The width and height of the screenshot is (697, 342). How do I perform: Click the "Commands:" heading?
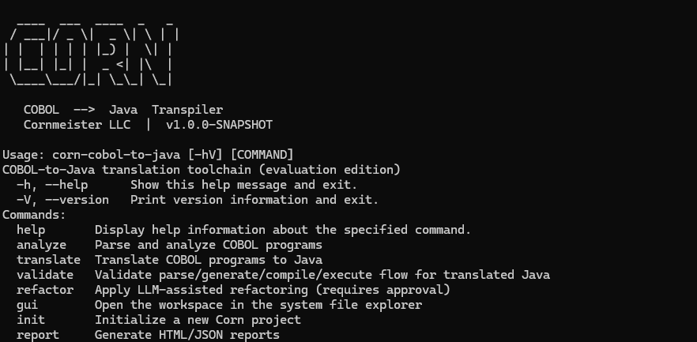click(x=34, y=215)
